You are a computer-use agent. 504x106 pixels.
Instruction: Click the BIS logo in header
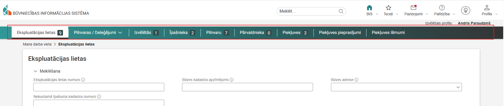(7, 10)
